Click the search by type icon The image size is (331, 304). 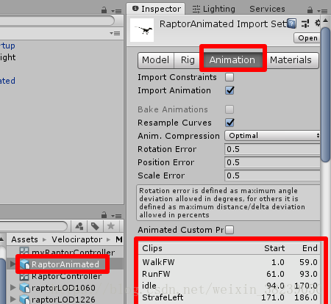click(x=79, y=226)
